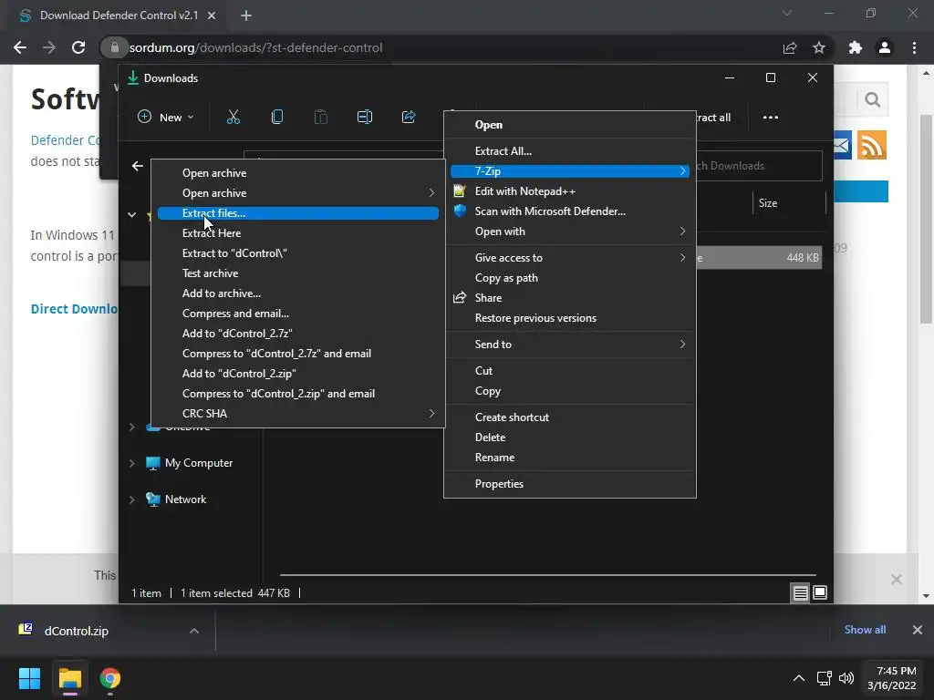Reload the sordum.org page
Viewport: 934px width, 700px height.
click(x=78, y=47)
